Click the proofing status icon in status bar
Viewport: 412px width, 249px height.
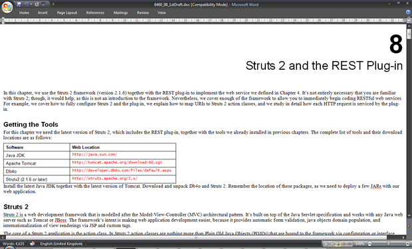[33, 244]
